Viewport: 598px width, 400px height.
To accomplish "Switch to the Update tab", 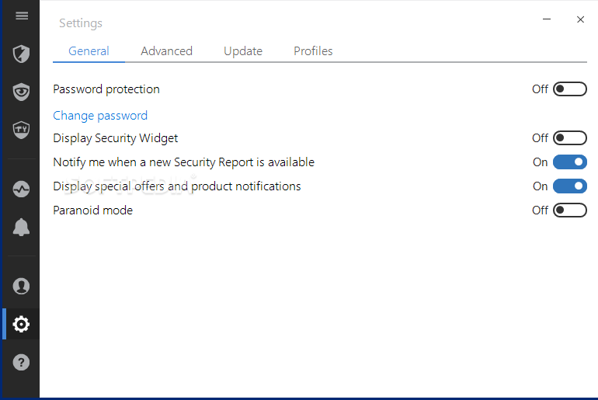I will (x=243, y=51).
